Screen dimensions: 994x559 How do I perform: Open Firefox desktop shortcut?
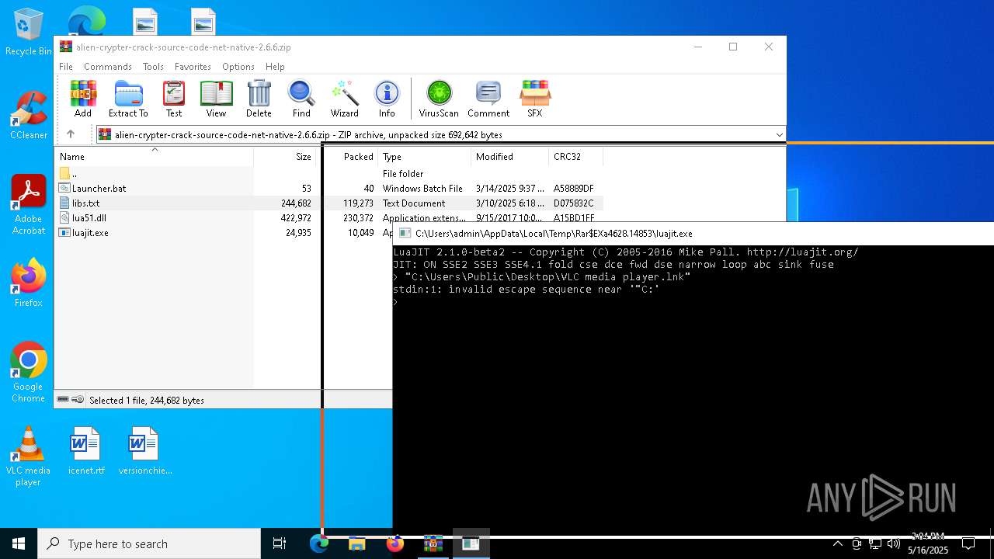pos(28,283)
